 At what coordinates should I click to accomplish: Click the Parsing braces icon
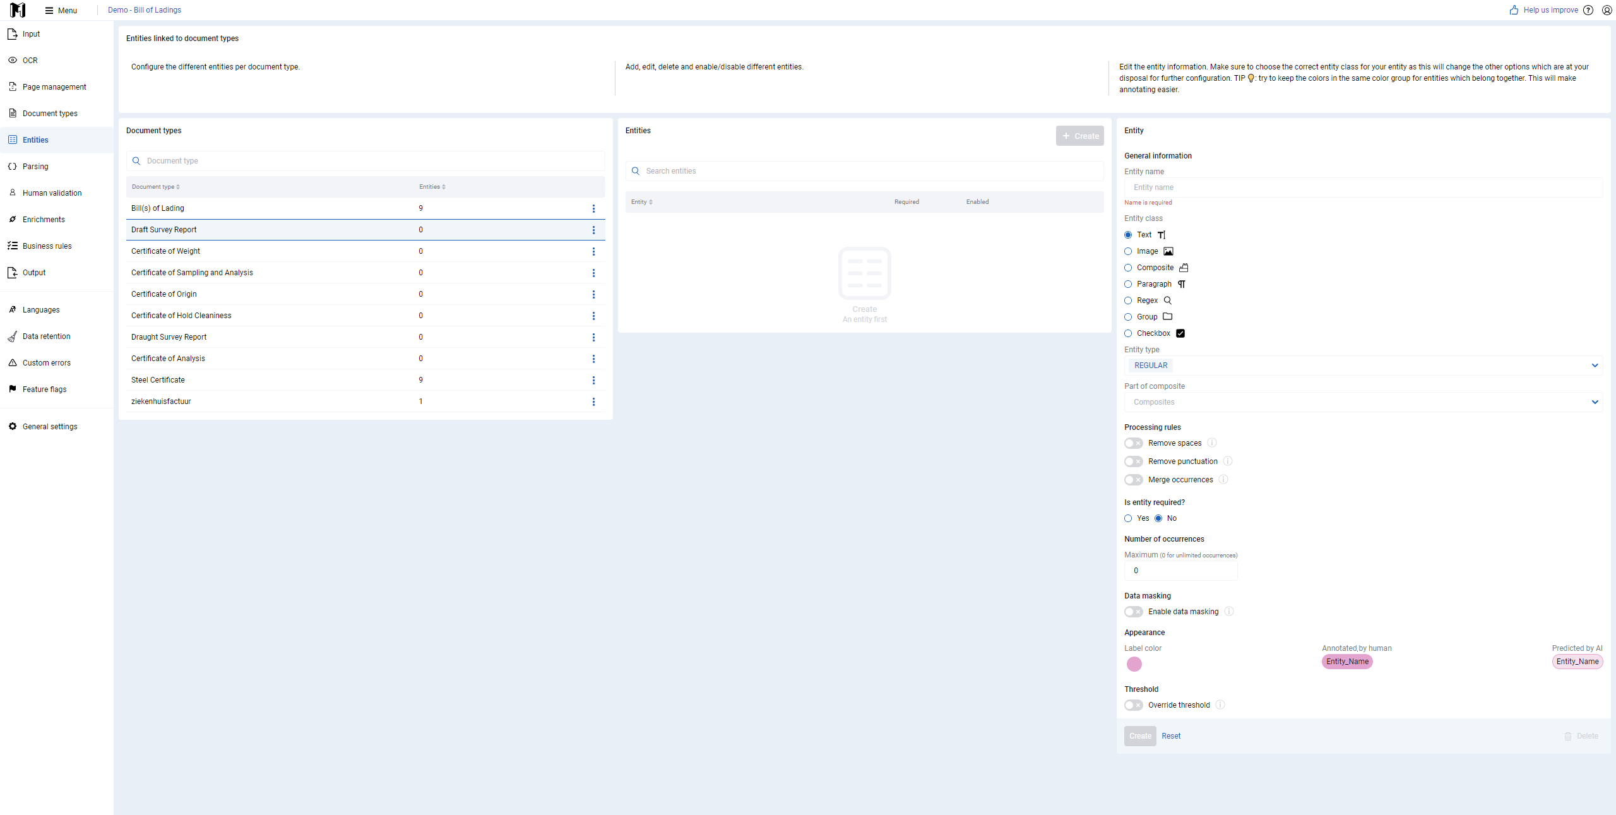coord(13,167)
